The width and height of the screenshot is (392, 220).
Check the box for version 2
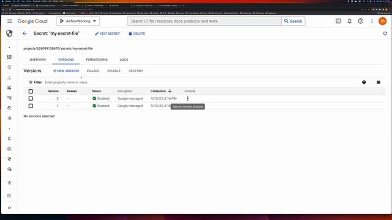[x=31, y=98]
